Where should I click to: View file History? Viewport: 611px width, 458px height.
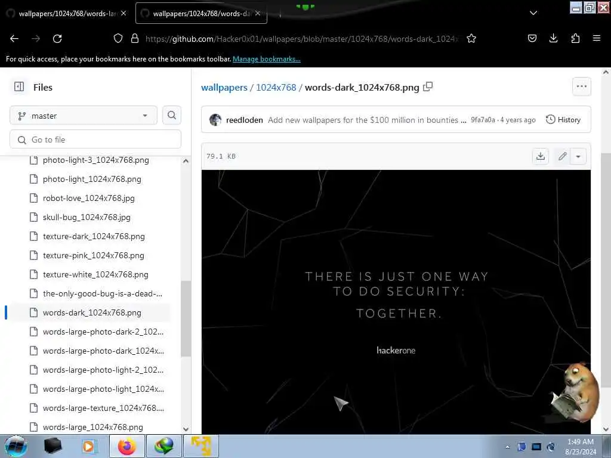(563, 119)
